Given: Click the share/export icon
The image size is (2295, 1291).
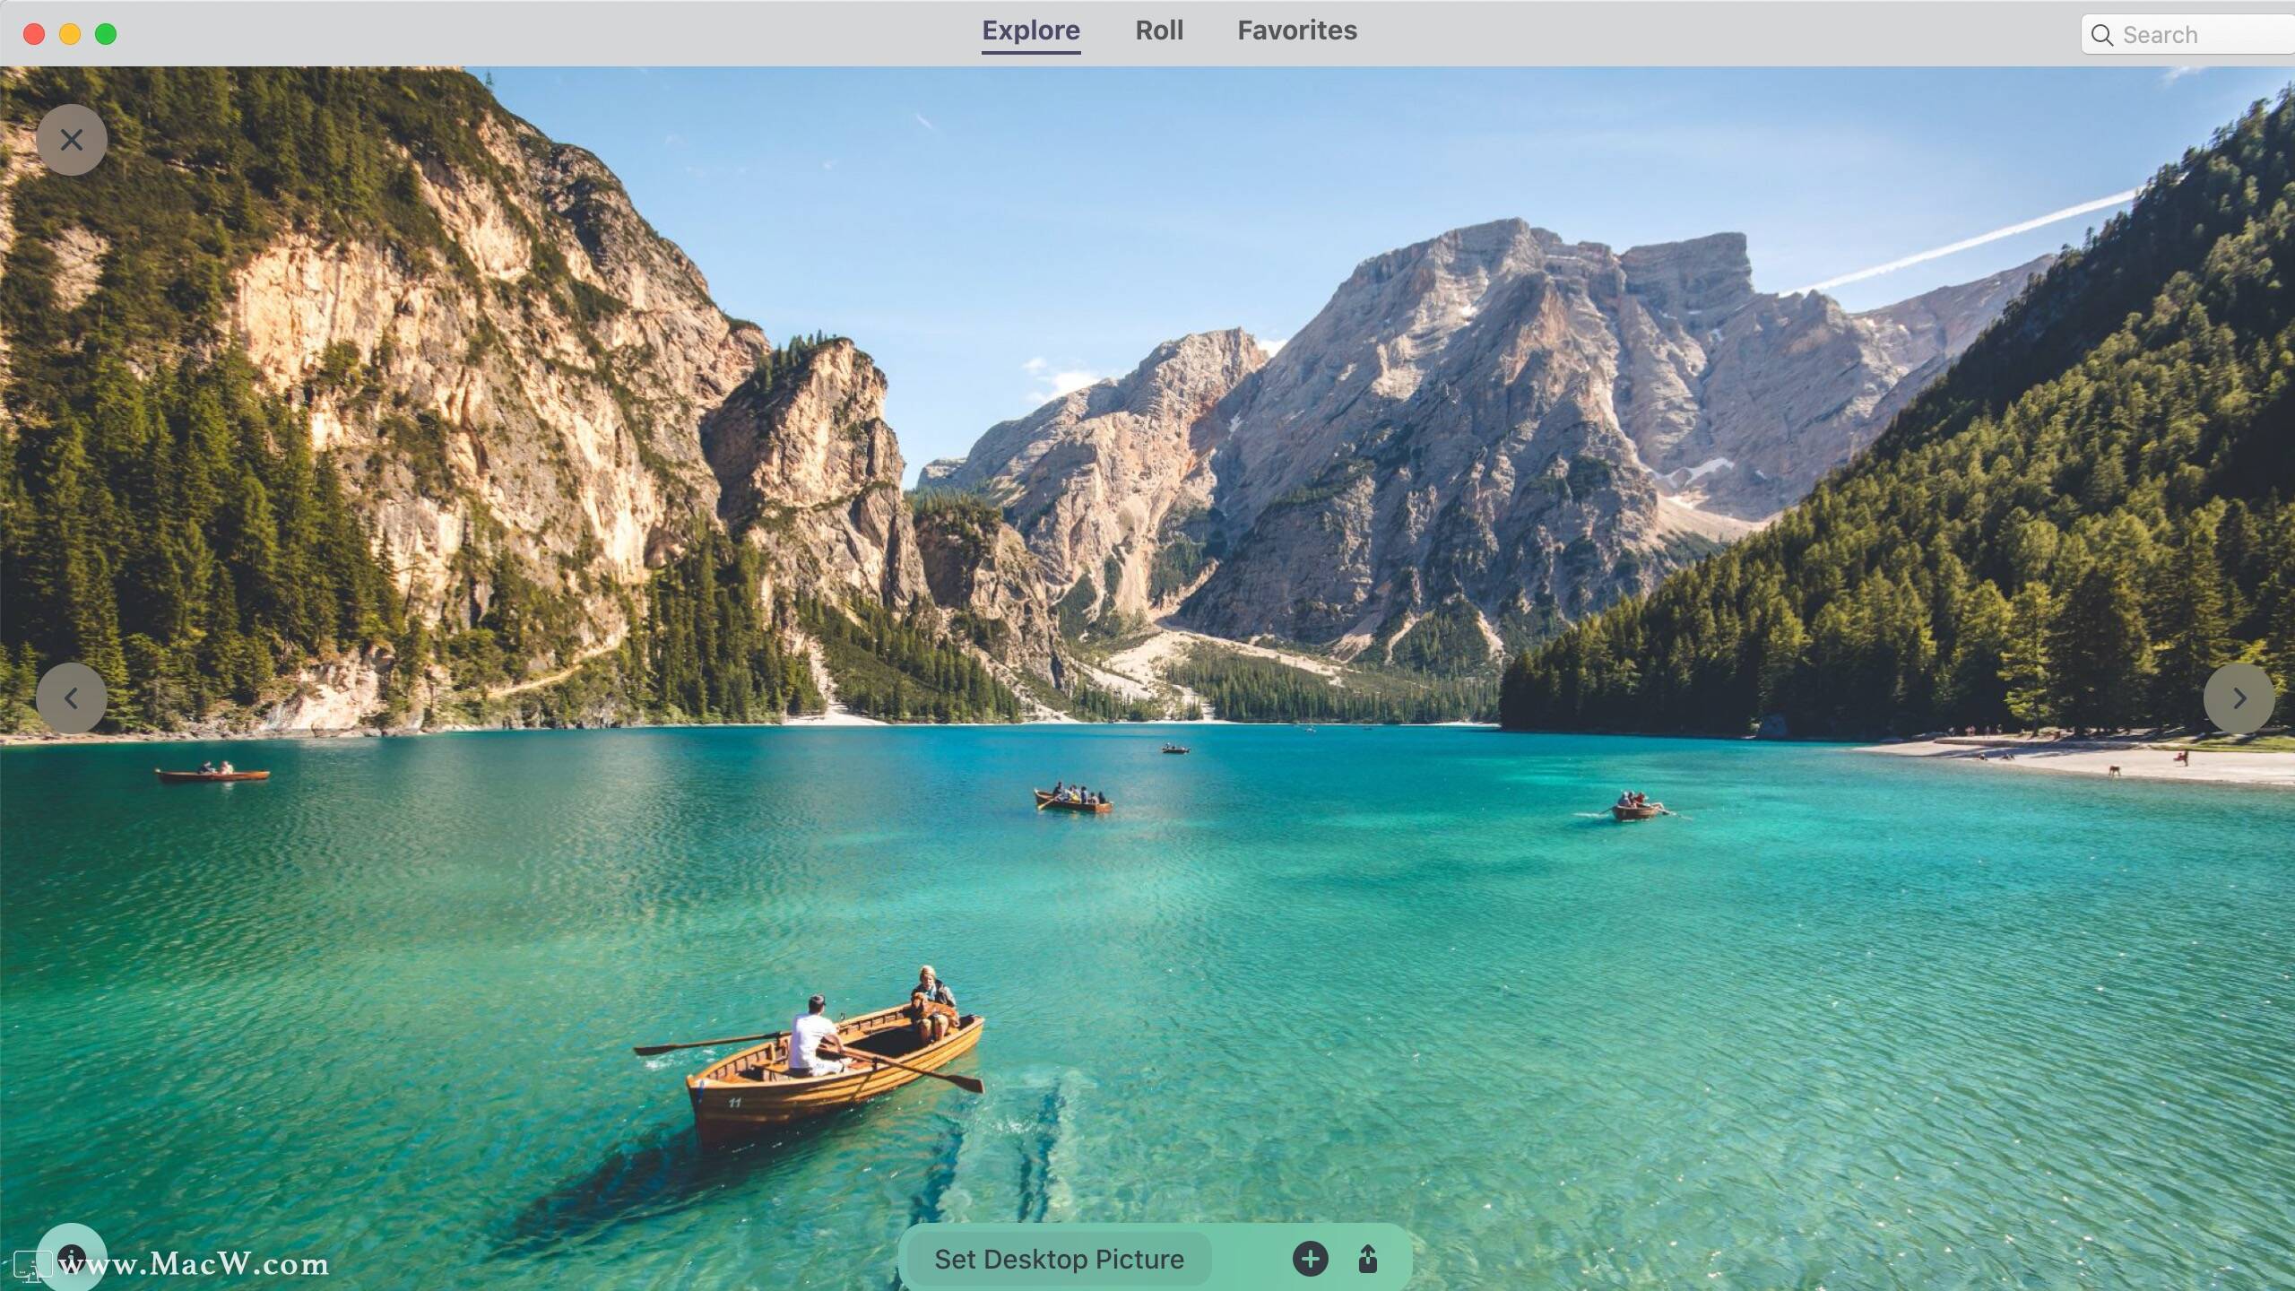Looking at the screenshot, I should (1366, 1256).
